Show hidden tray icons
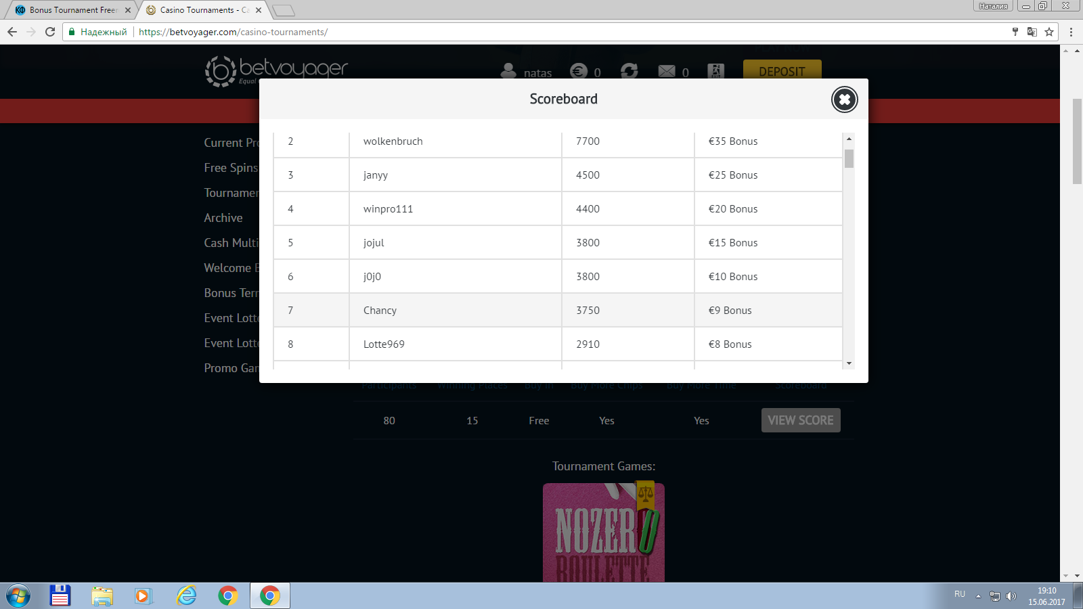Viewport: 1083px width, 609px height. [x=978, y=596]
